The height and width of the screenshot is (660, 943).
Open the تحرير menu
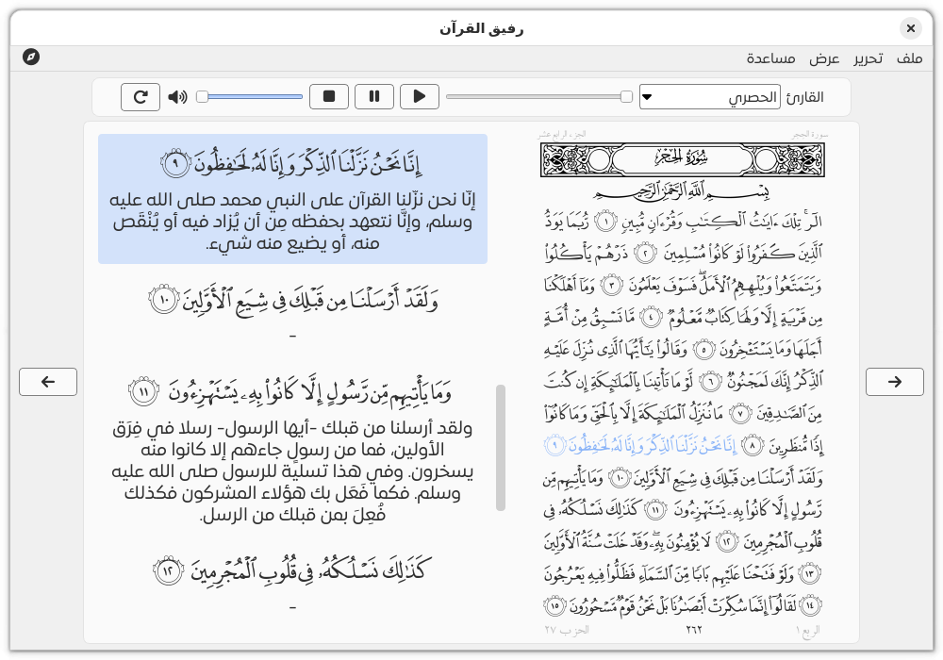coord(868,58)
